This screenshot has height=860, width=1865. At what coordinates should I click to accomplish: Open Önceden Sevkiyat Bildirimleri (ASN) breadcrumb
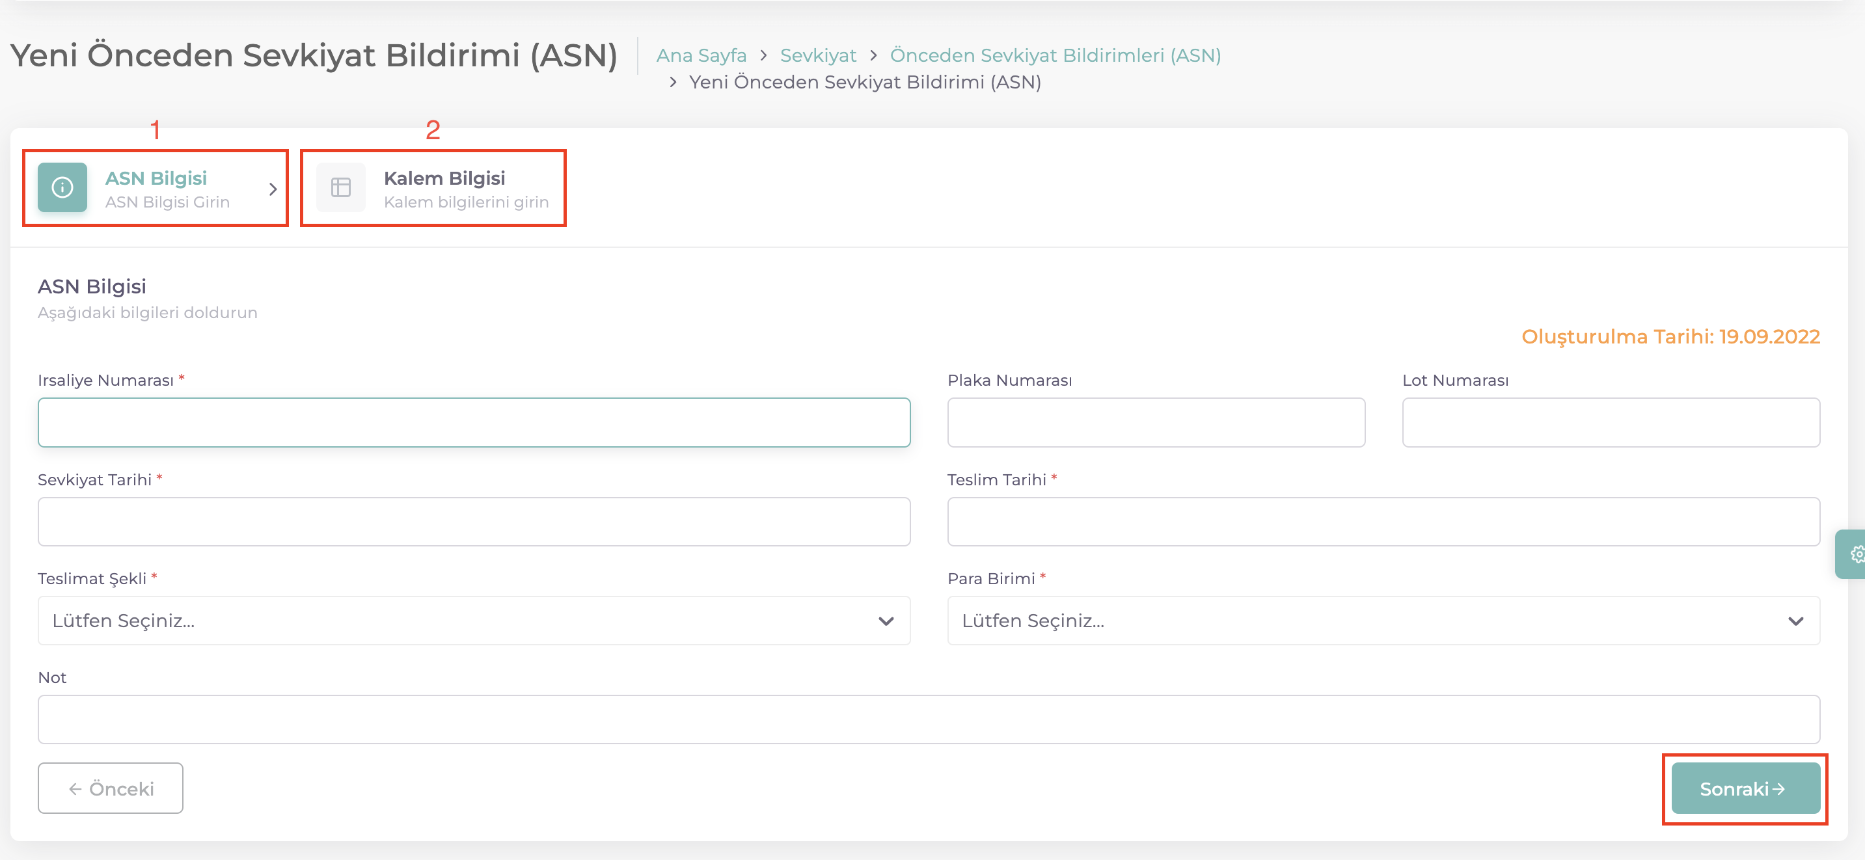1055,55
